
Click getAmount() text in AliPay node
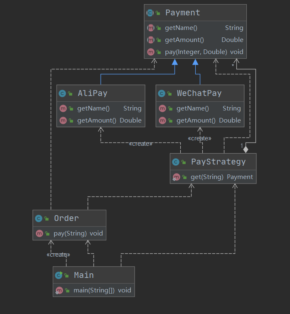(x=97, y=120)
